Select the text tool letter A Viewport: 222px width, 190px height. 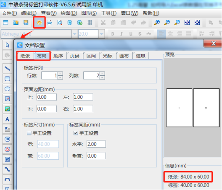click(x=7, y=119)
